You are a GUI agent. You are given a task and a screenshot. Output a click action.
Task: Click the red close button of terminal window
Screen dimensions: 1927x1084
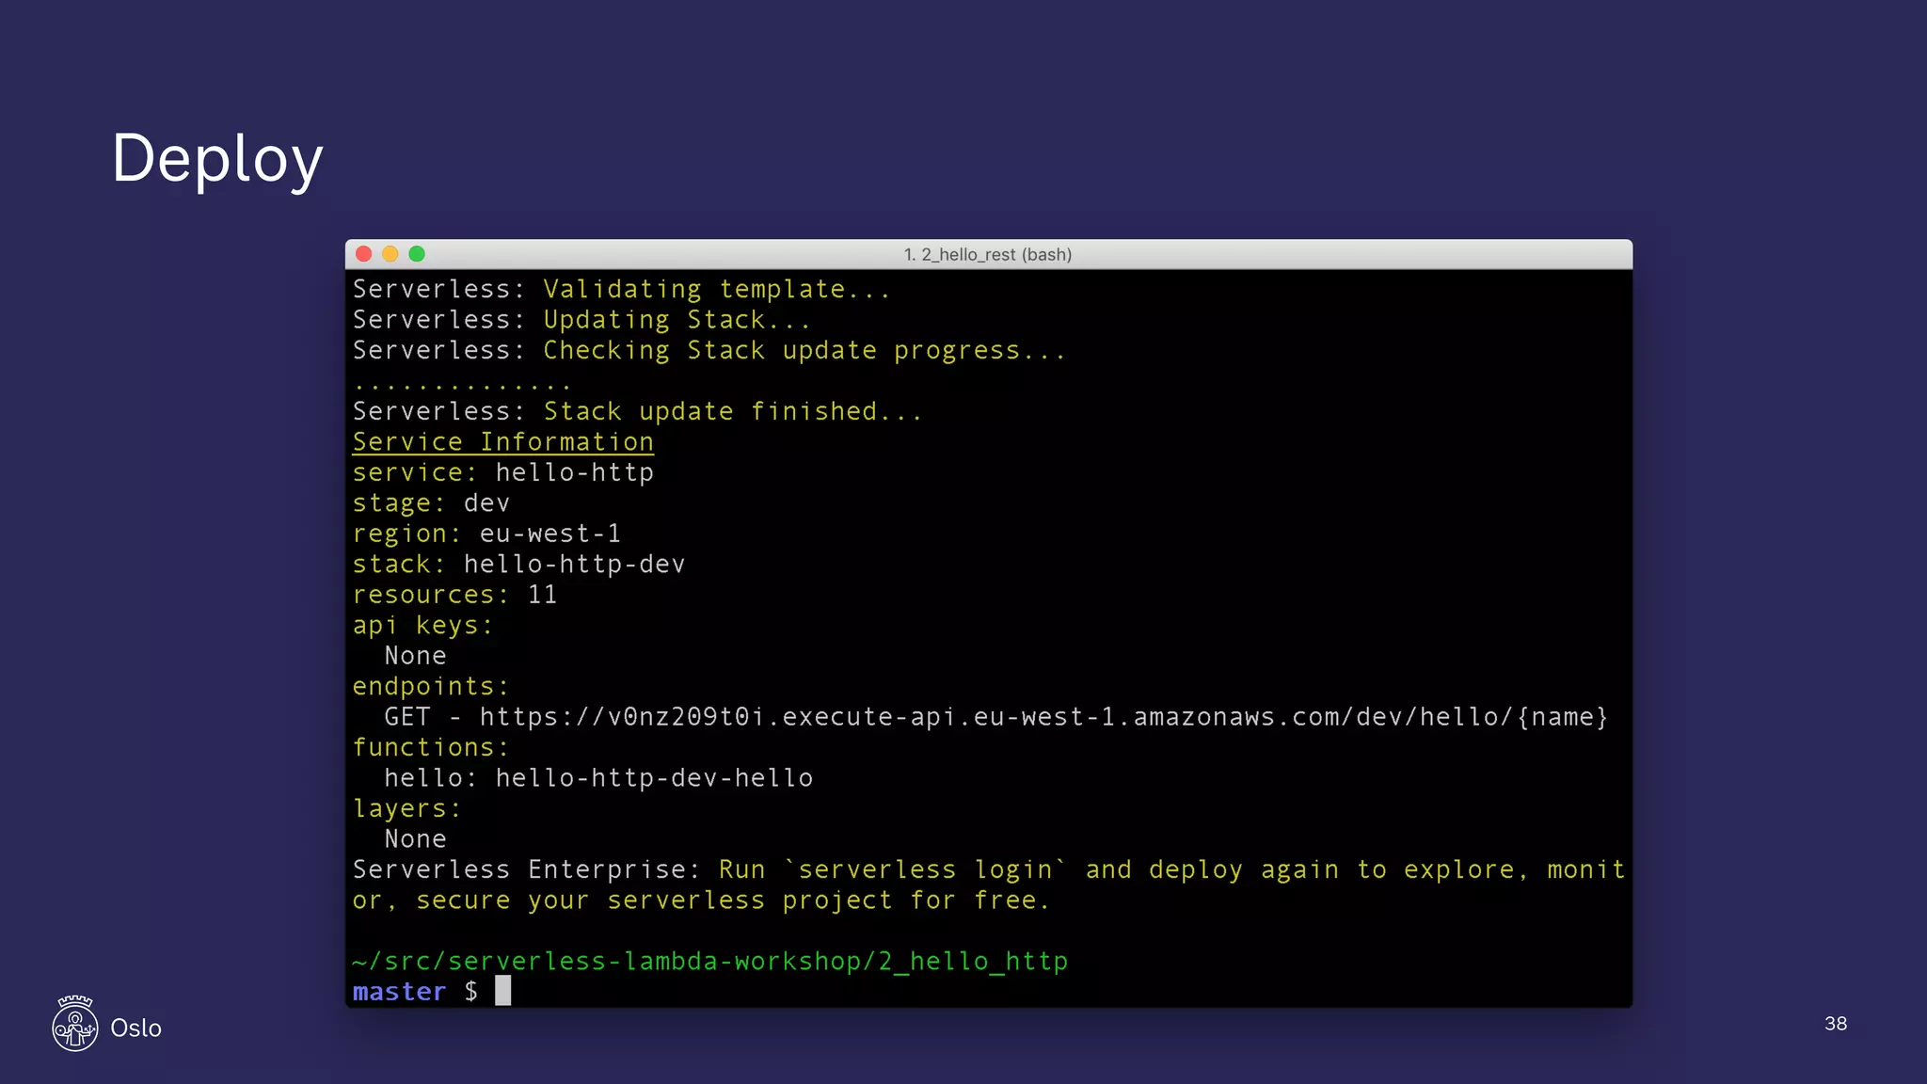(364, 254)
